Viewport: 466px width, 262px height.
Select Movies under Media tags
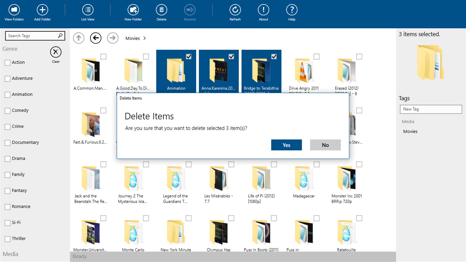410,131
